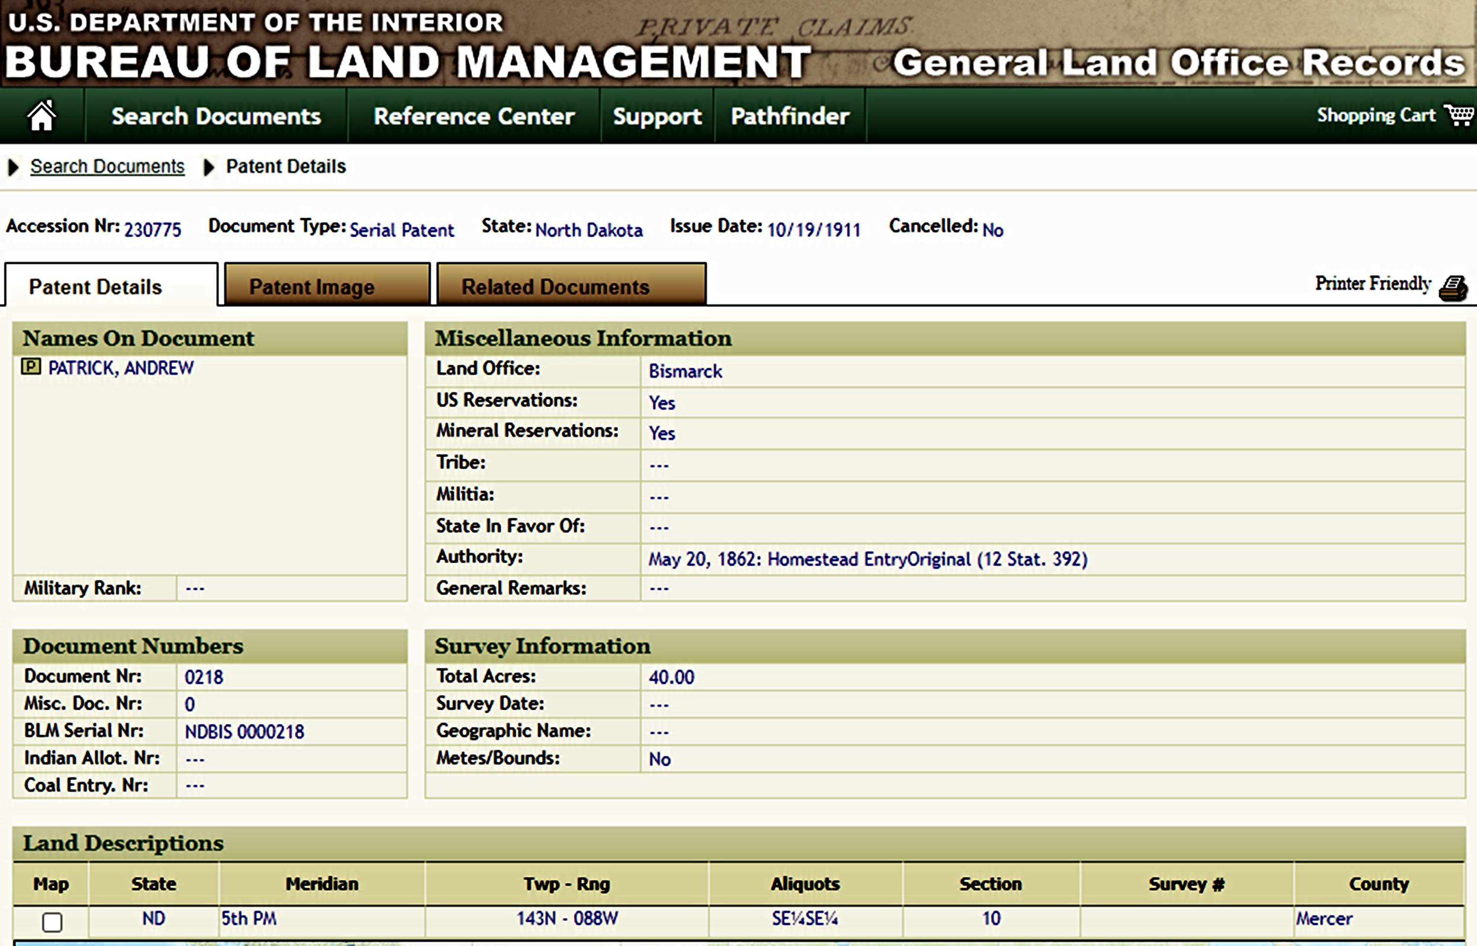Click the patentee 'P' icon beside name
1477x946 pixels.
[31, 367]
